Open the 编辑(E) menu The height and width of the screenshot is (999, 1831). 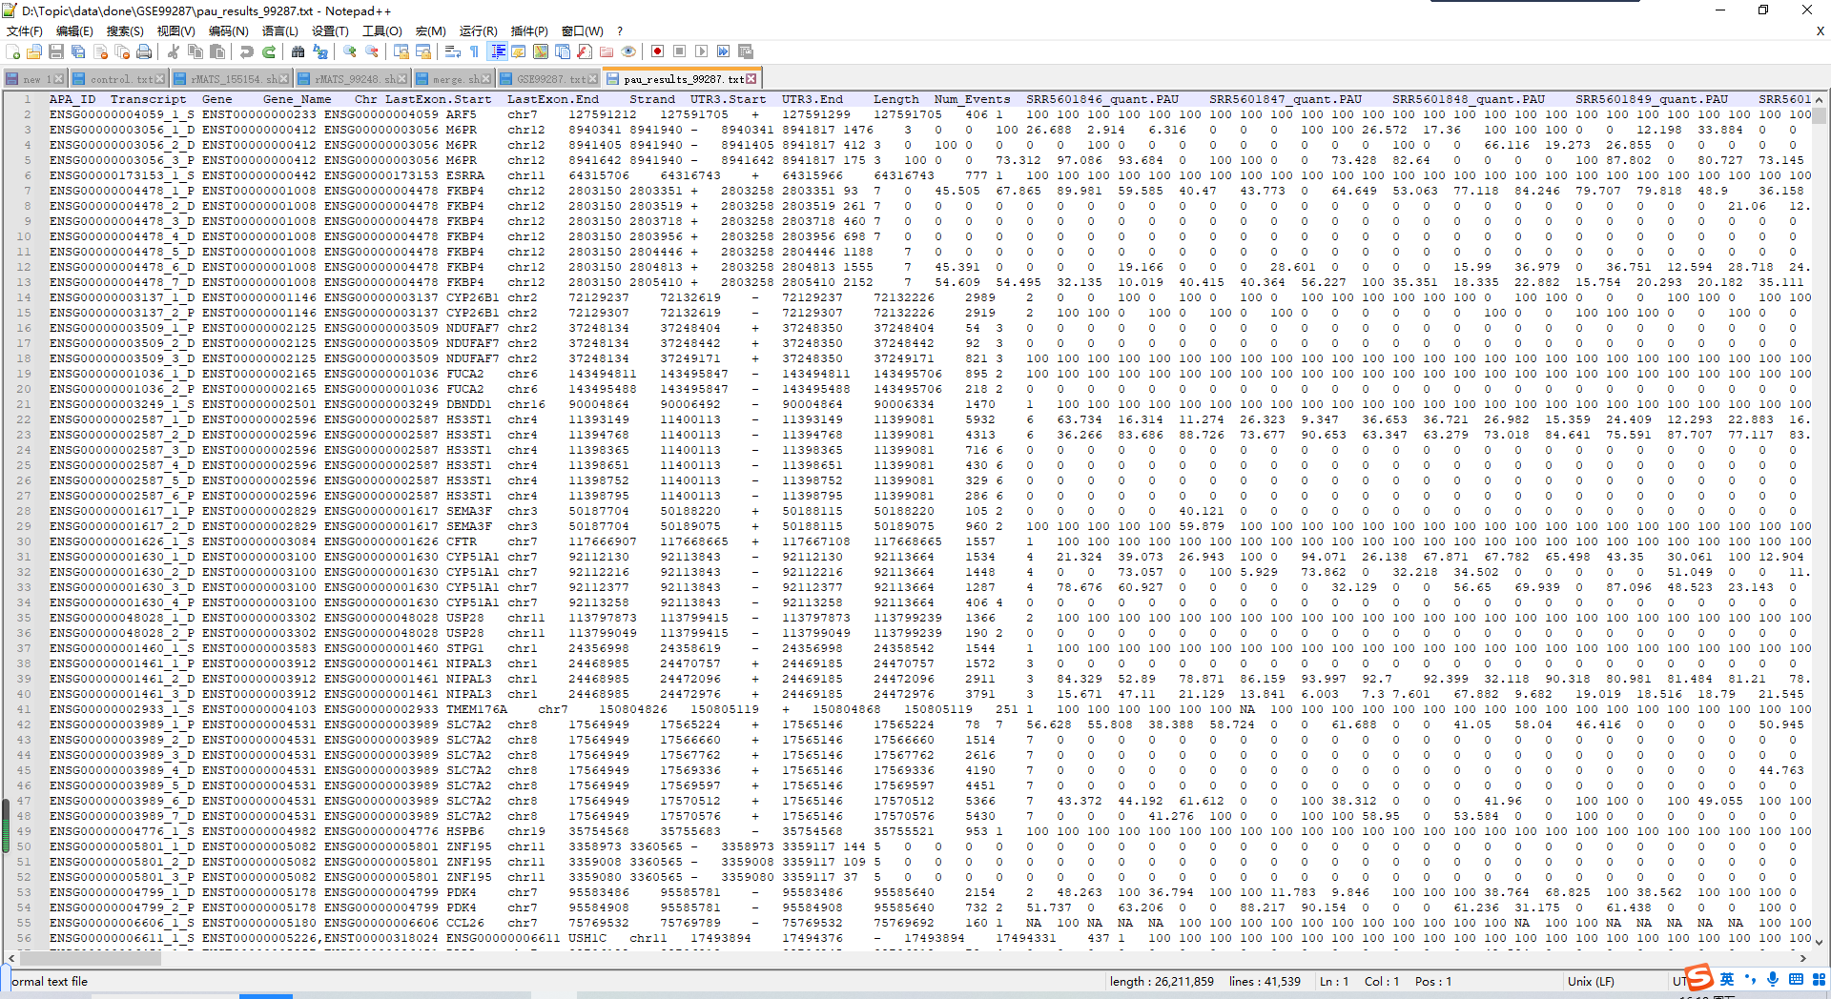[x=74, y=31]
